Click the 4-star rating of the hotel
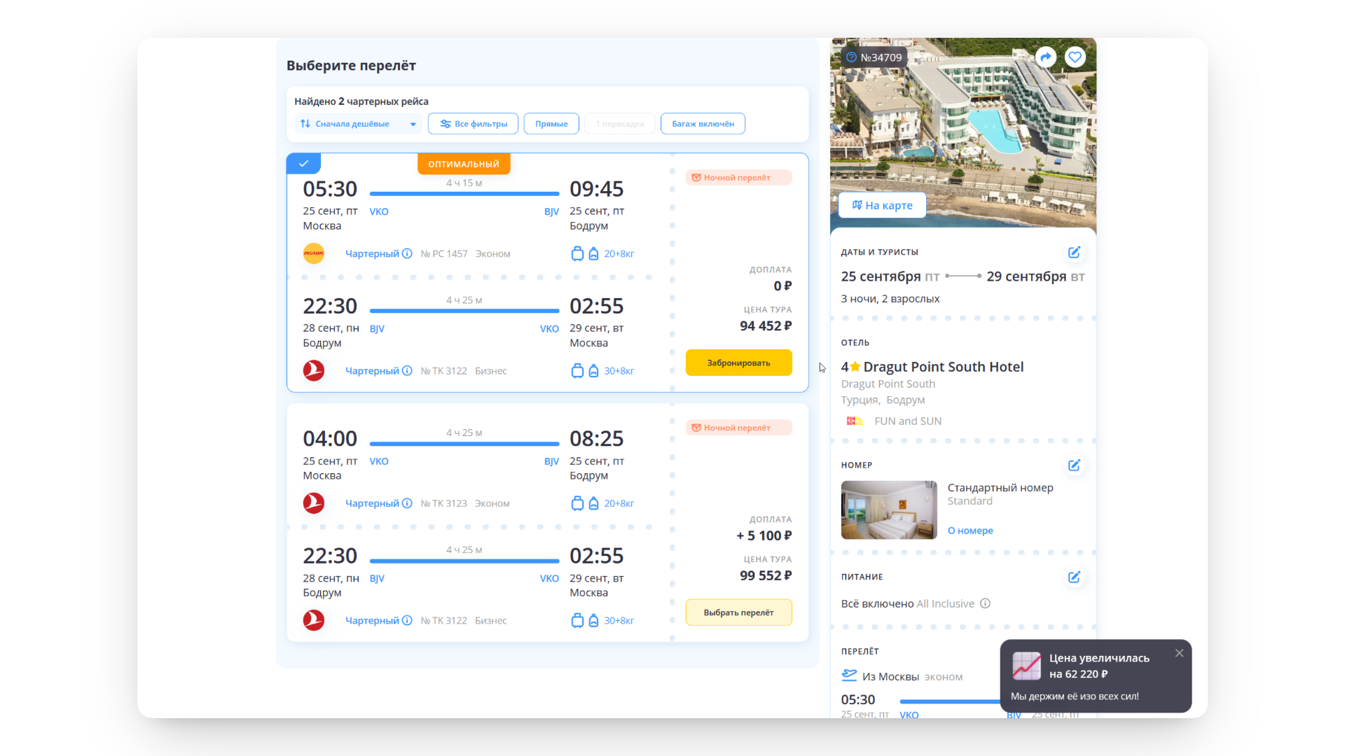Image resolution: width=1345 pixels, height=756 pixels. 850,367
